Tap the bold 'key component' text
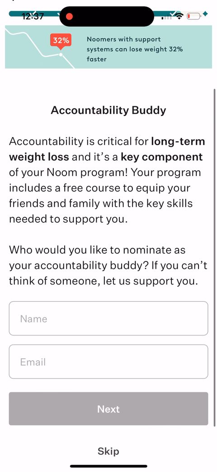217x472 pixels. [161, 157]
